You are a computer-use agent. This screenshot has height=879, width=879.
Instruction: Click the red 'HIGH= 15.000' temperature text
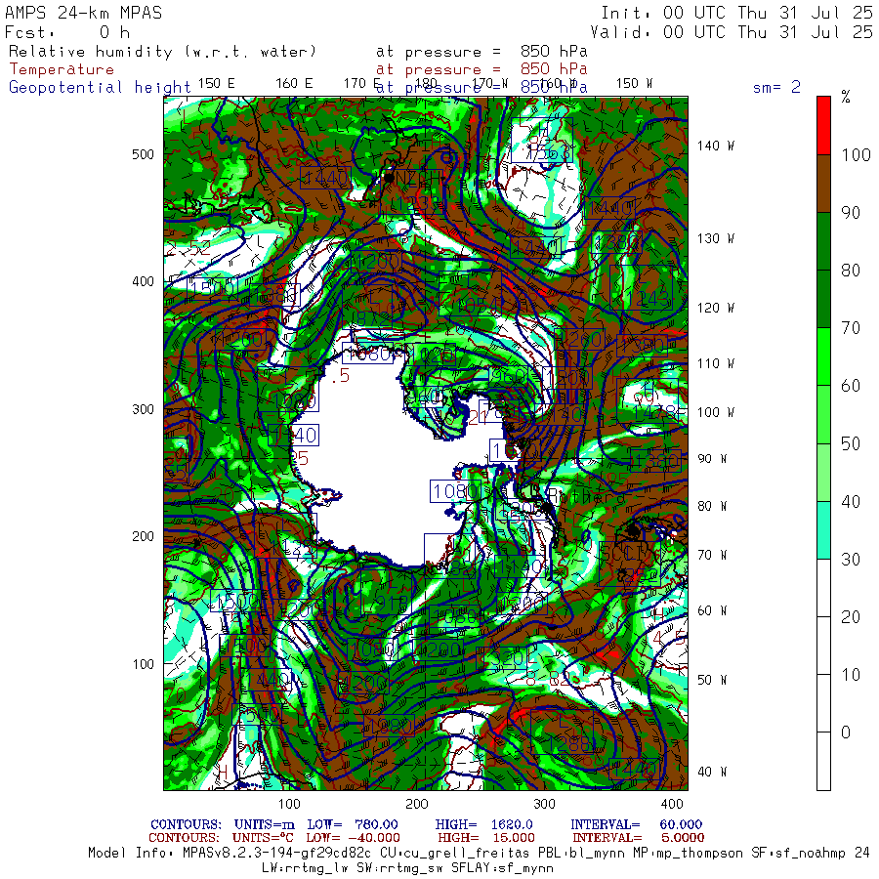tap(486, 838)
